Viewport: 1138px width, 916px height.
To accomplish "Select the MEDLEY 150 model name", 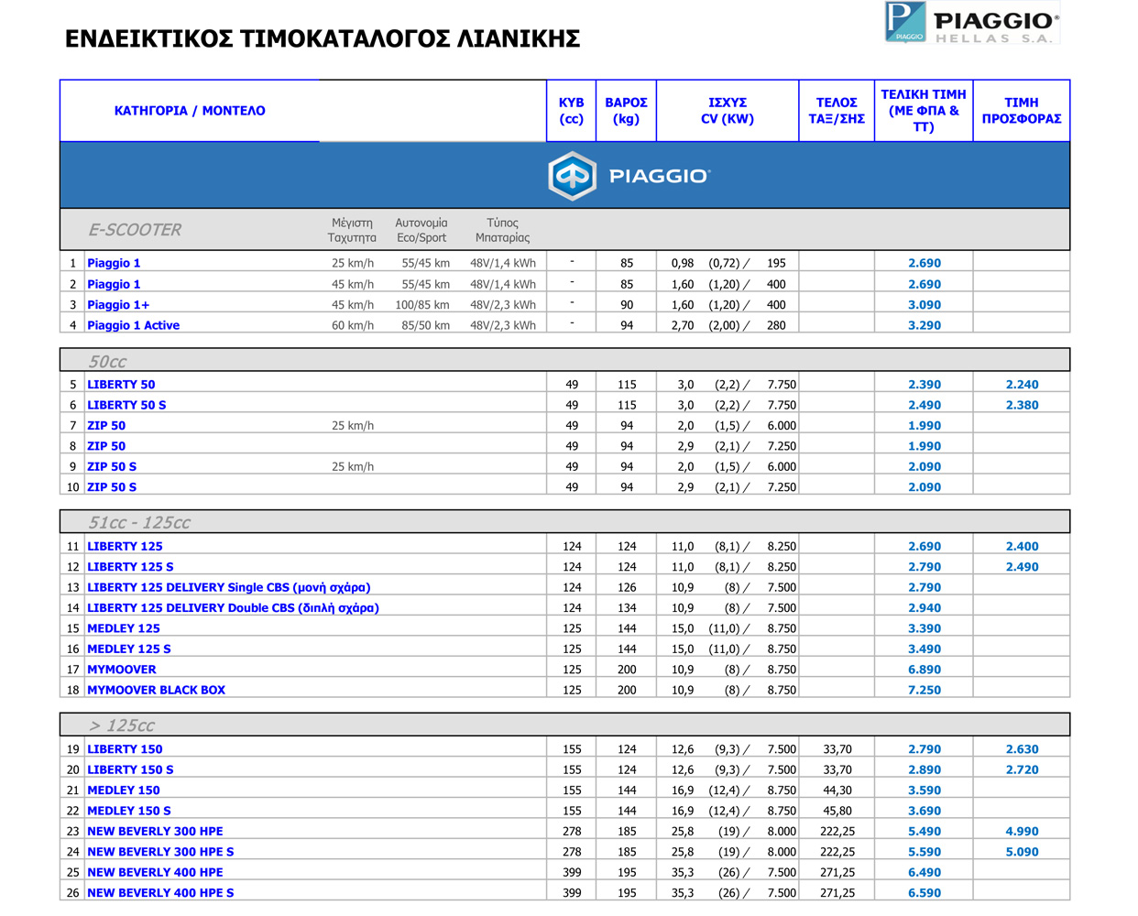I will click(124, 791).
